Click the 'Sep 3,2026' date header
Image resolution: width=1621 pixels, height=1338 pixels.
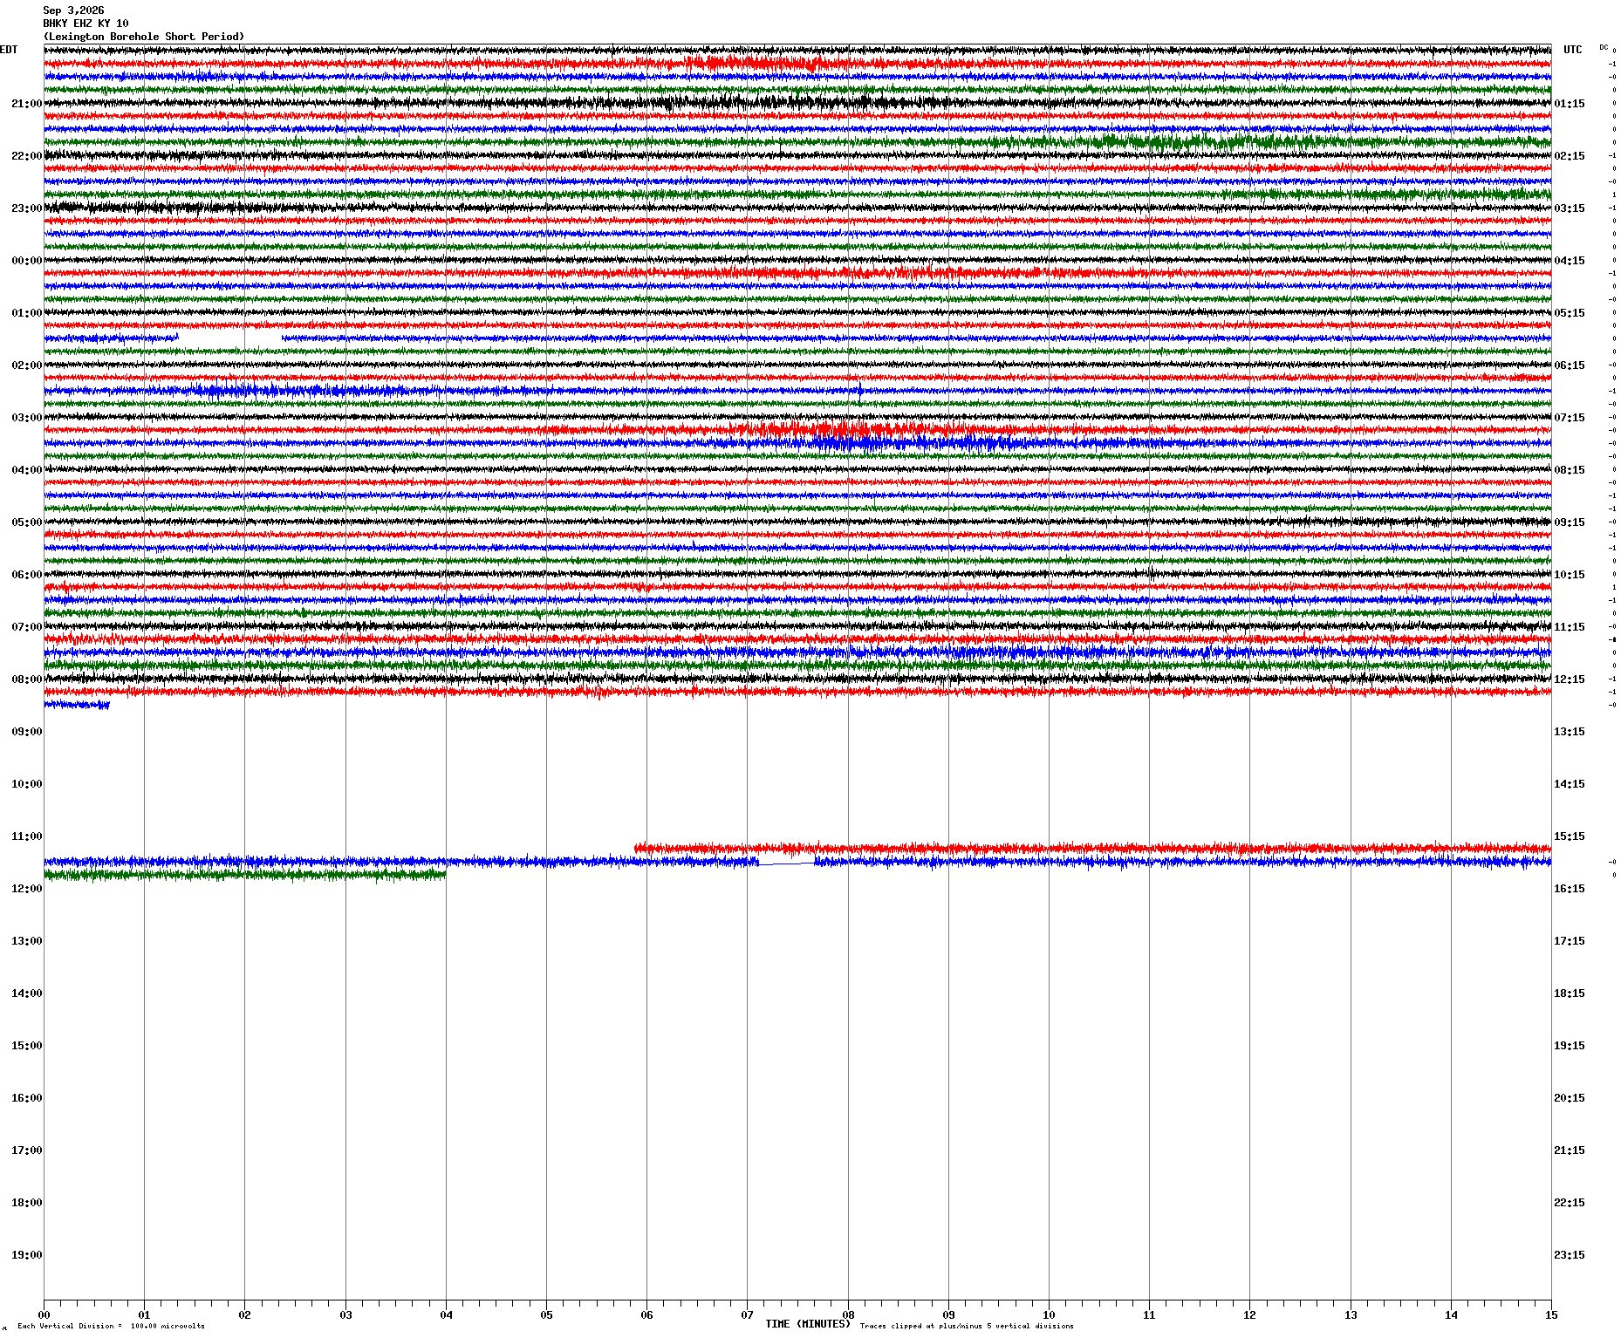point(73,10)
